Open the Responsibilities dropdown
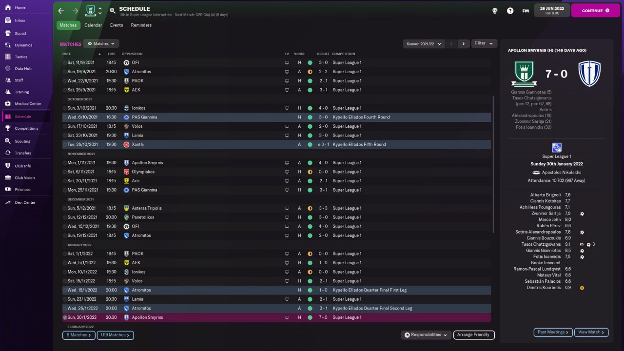The height and width of the screenshot is (351, 624). [x=426, y=335]
